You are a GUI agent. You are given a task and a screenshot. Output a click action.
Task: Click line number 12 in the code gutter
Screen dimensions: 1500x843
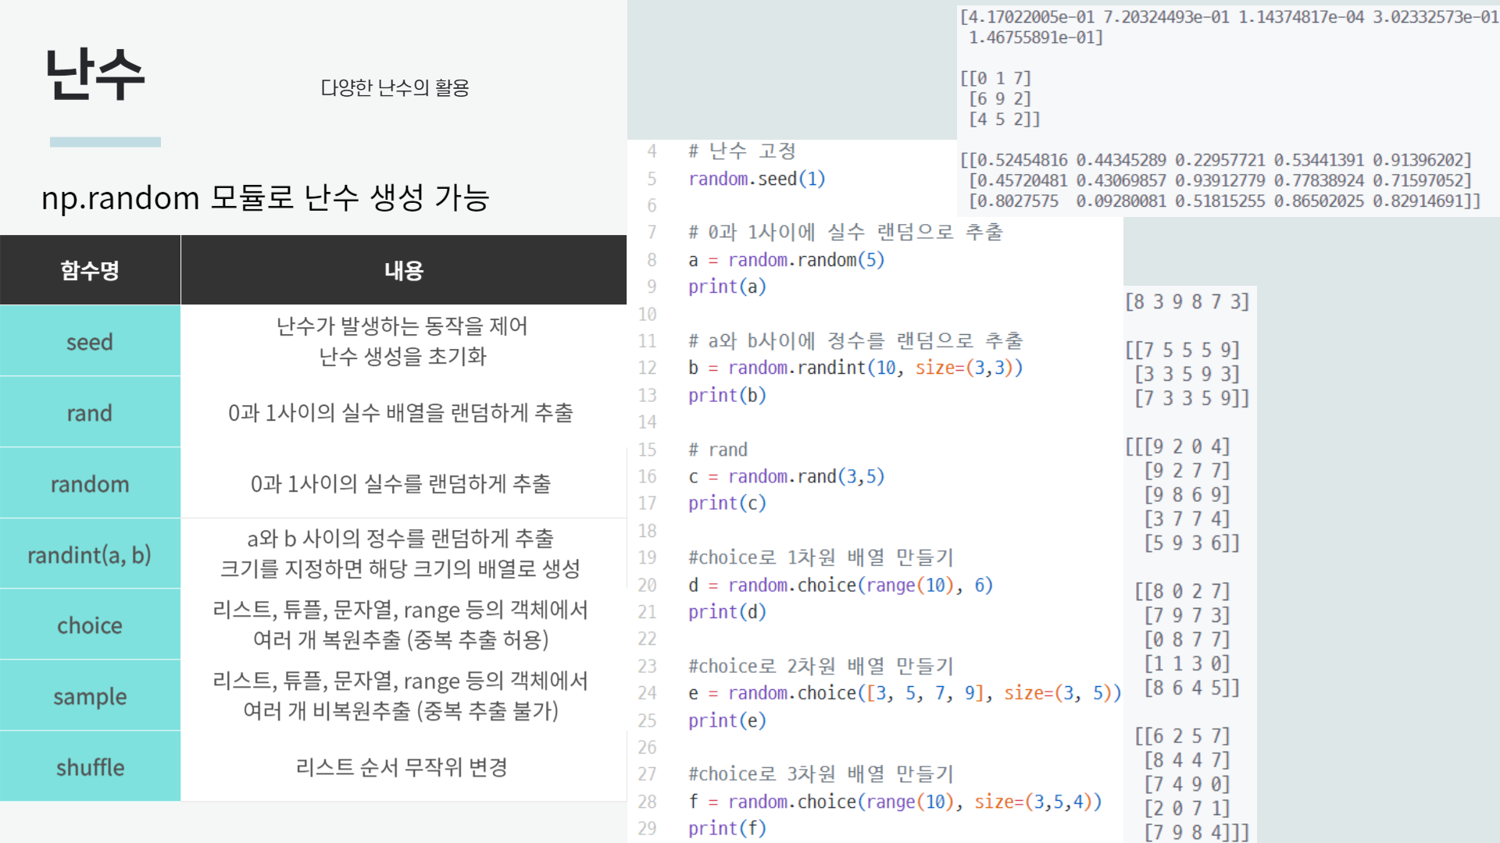point(647,368)
